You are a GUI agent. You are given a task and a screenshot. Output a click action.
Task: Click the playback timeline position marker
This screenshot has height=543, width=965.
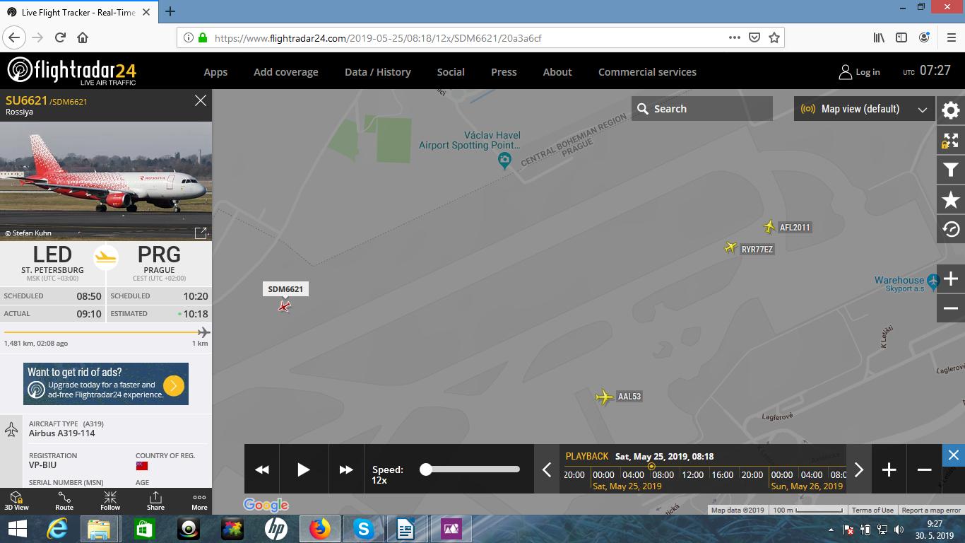click(x=651, y=466)
